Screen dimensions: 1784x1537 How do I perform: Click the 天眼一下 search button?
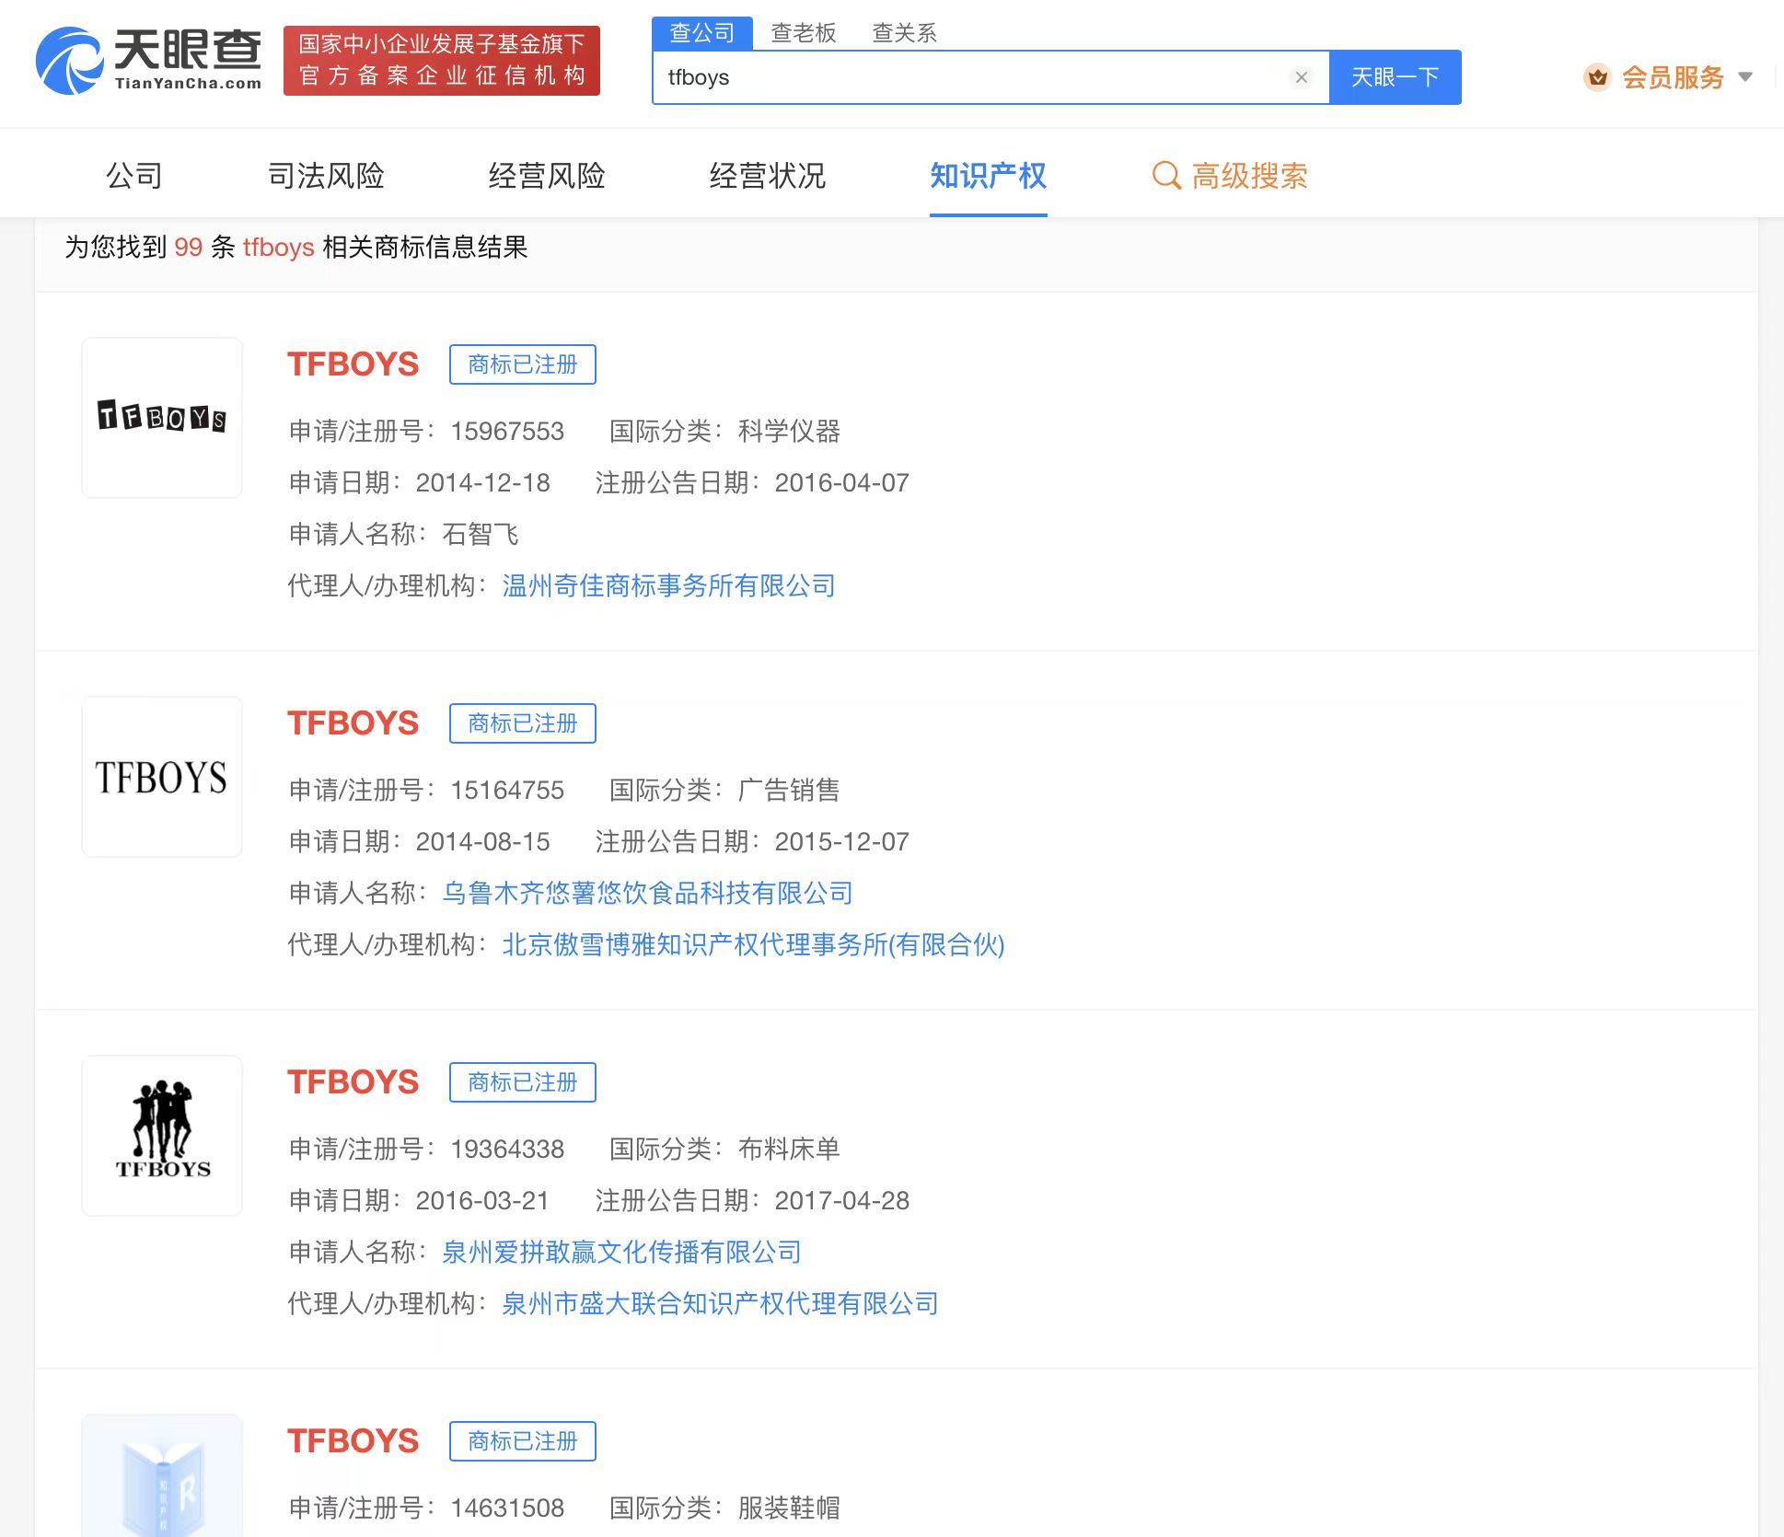coord(1396,77)
